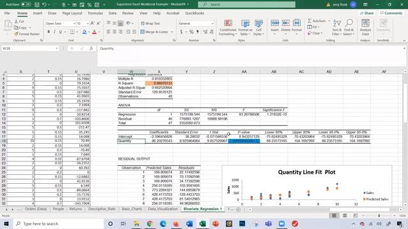Open the QuickBooks ribbon tab
The width and height of the screenshot is (408, 229).
[x=194, y=13]
